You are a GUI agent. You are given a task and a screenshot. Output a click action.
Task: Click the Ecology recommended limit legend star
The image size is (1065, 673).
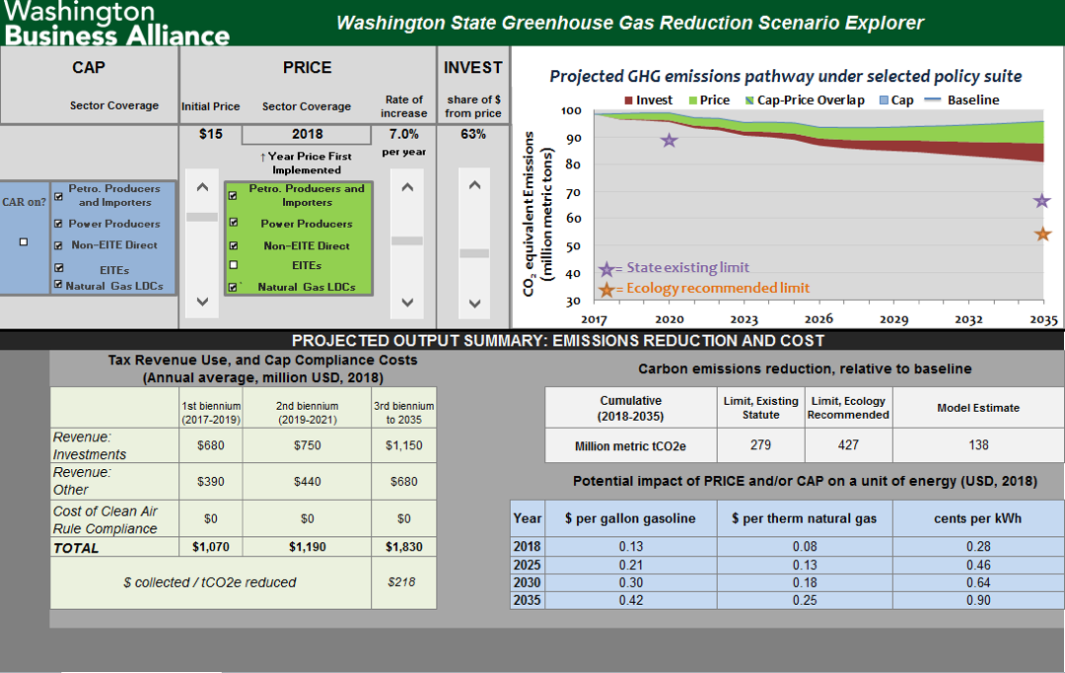click(x=606, y=289)
